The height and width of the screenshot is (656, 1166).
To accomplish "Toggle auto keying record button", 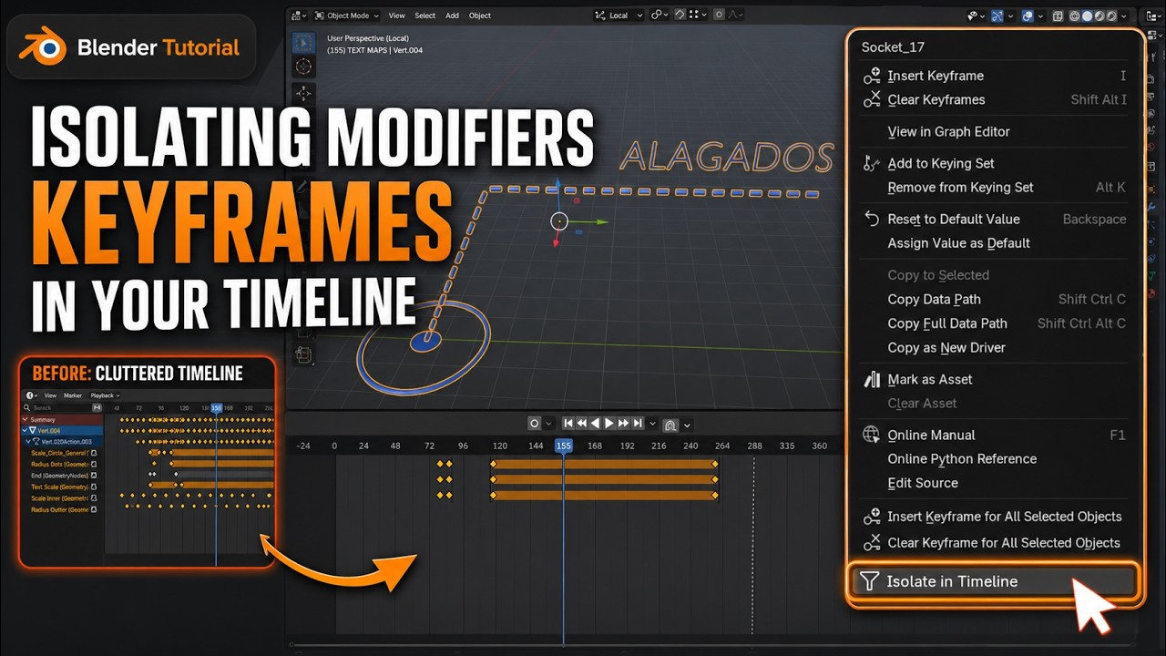I will point(534,423).
